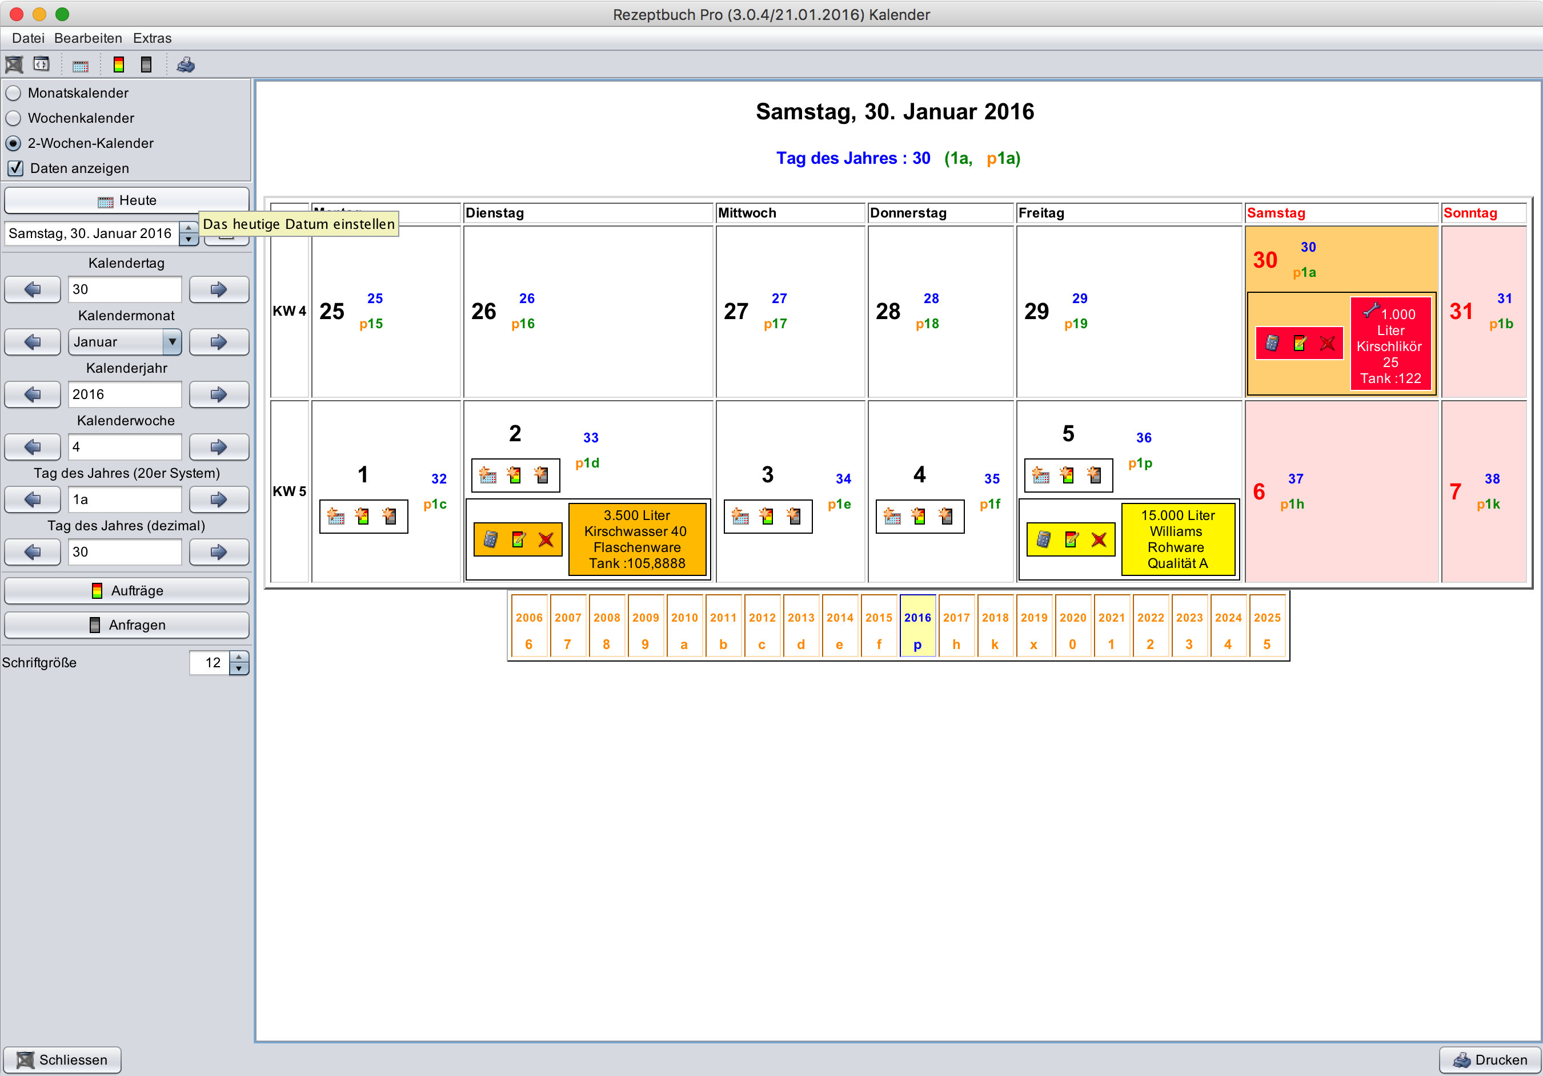Click the Aufträge button
This screenshot has width=1543, height=1076.
[126, 590]
